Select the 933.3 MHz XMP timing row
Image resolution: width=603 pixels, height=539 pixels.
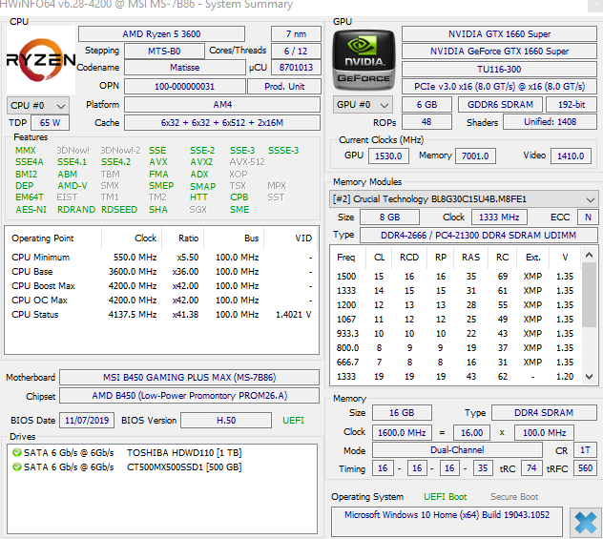[x=456, y=334]
